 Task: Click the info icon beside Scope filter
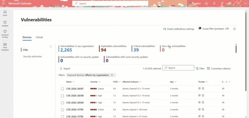(x=234, y=29)
